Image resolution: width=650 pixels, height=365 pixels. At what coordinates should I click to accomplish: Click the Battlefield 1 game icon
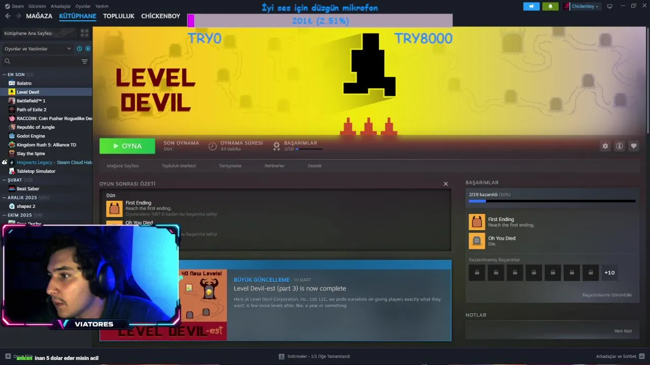[x=12, y=101]
